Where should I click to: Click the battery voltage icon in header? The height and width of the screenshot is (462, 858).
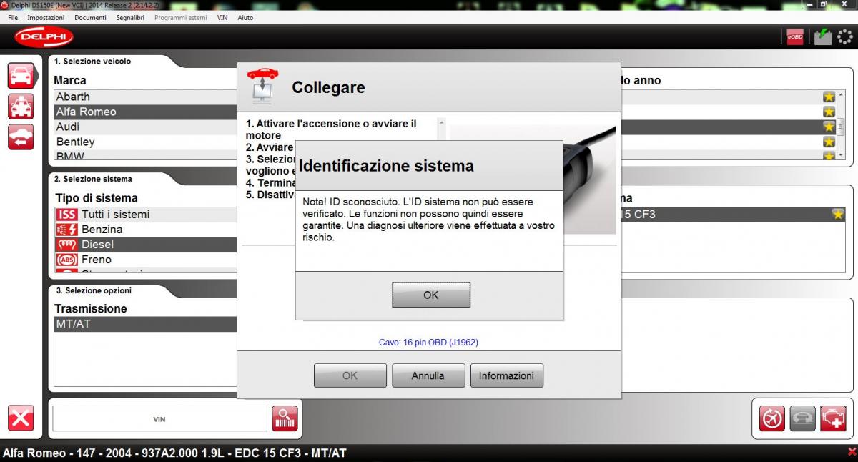(x=822, y=36)
